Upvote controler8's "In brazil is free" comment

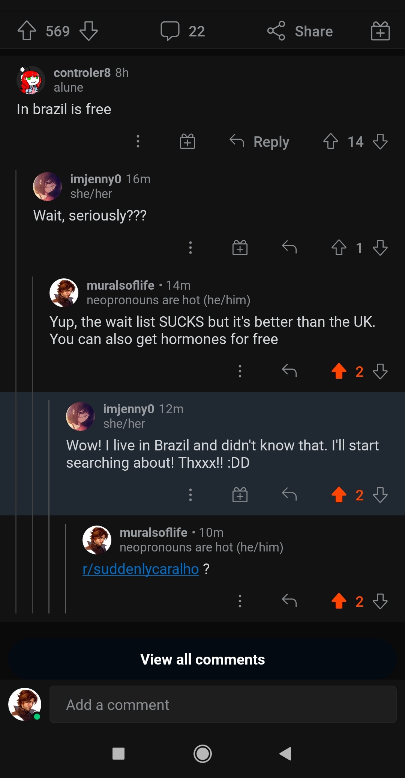331,142
